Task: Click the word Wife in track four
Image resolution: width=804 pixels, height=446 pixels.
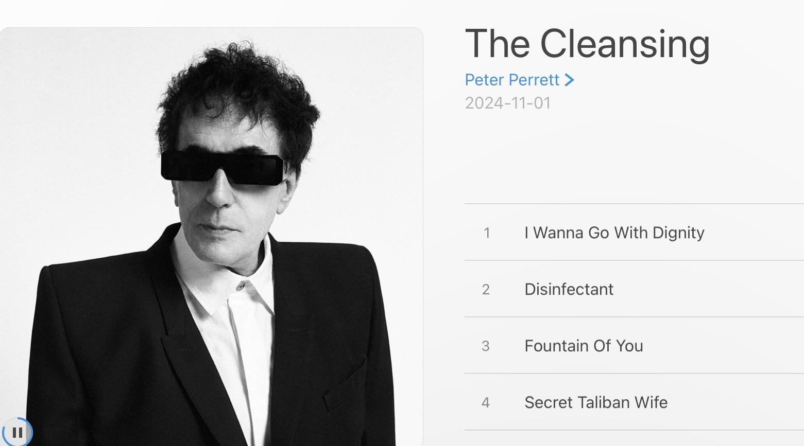Action: (x=651, y=402)
